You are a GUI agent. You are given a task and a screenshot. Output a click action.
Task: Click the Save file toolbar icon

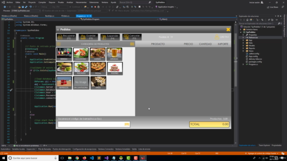click(x=23, y=7)
